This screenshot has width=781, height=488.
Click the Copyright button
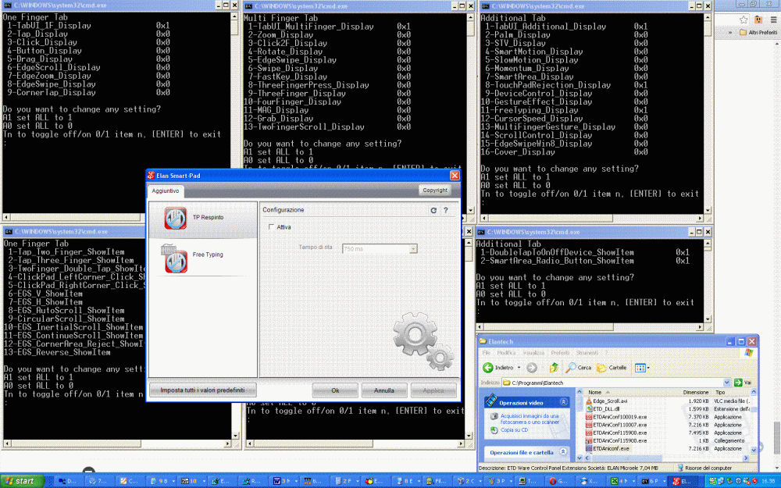[x=435, y=190]
